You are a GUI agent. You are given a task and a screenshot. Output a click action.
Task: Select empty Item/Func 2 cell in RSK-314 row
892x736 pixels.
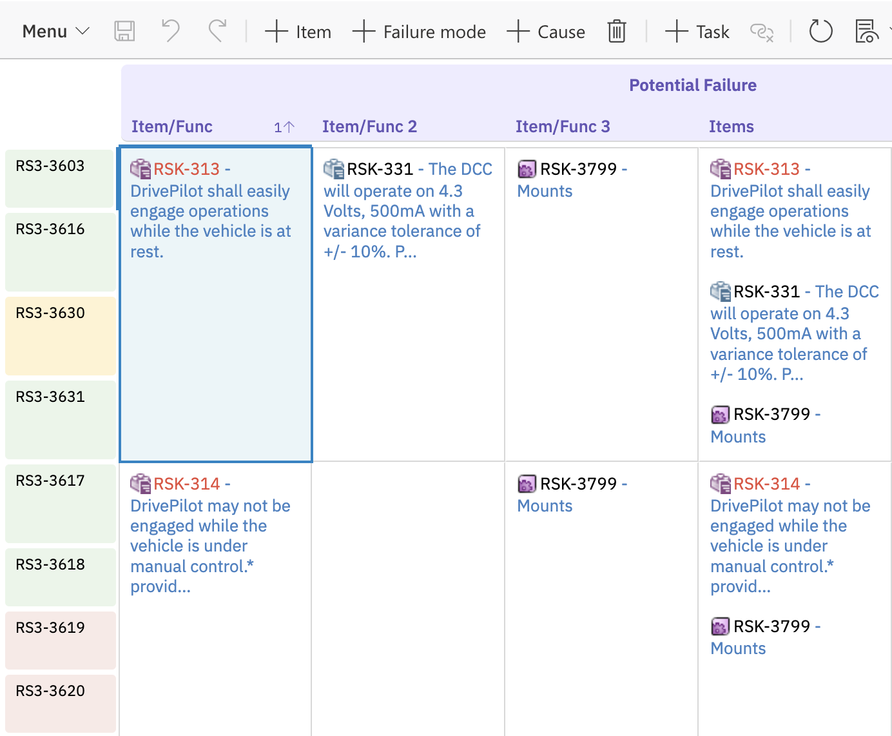[x=408, y=599]
